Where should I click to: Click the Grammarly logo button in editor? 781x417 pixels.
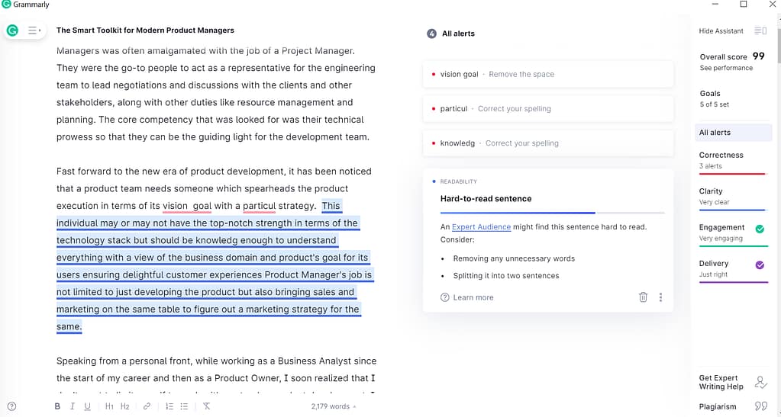pyautogui.click(x=12, y=30)
